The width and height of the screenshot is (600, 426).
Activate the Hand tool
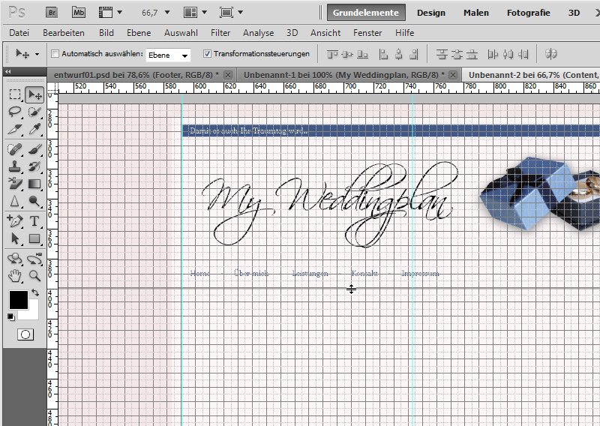pyautogui.click(x=15, y=275)
